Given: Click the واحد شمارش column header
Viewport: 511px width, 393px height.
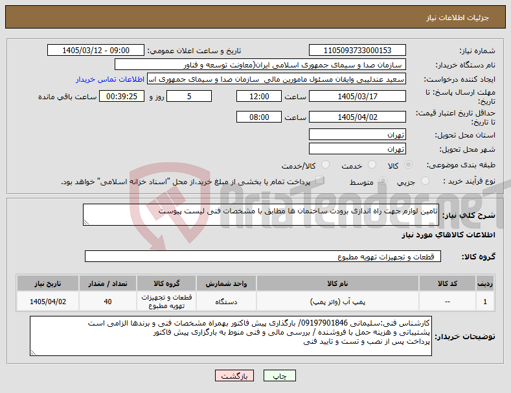Looking at the screenshot, I should point(226,283).
